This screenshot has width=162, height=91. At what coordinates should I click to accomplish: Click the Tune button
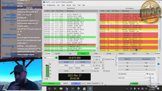(147, 54)
